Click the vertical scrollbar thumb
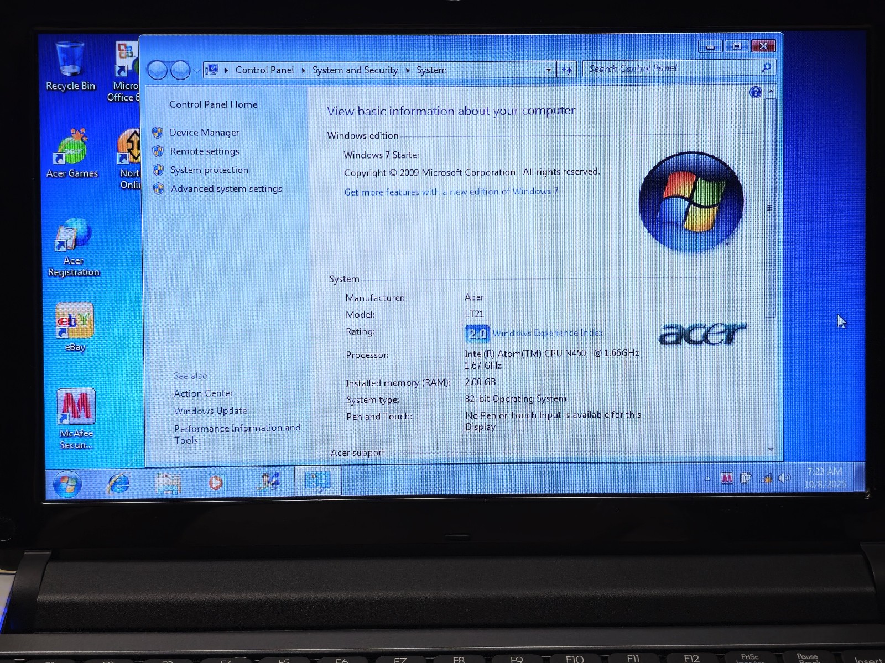 770,208
